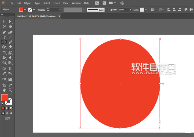Click the Stroke label link
This screenshot has width=194, height=137.
pos(42,10)
